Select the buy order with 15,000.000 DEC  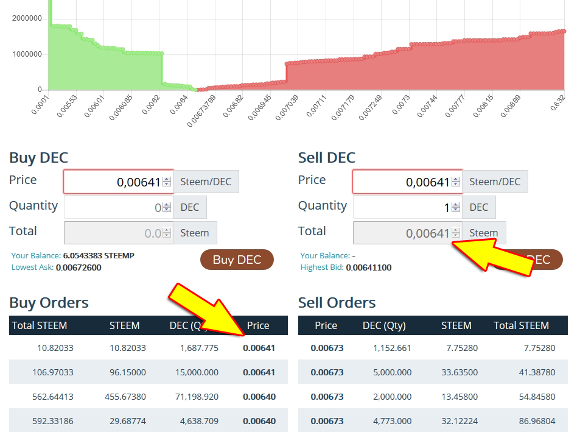tap(148, 372)
